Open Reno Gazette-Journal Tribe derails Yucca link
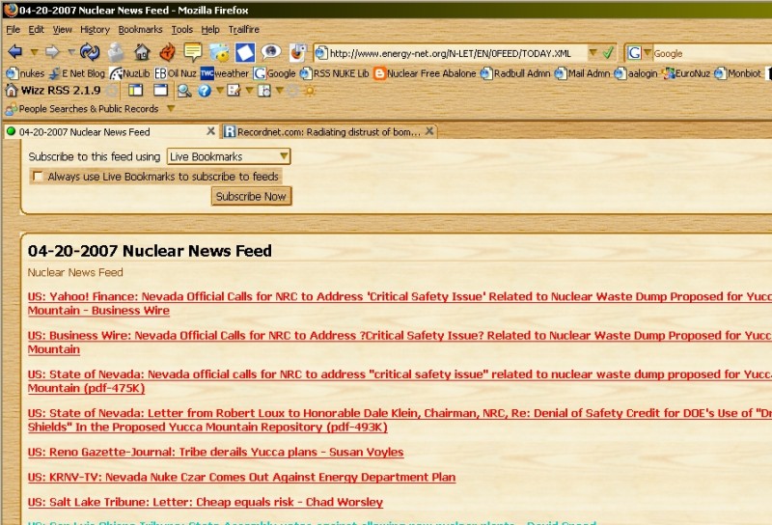This screenshot has height=525, width=772. [215, 452]
